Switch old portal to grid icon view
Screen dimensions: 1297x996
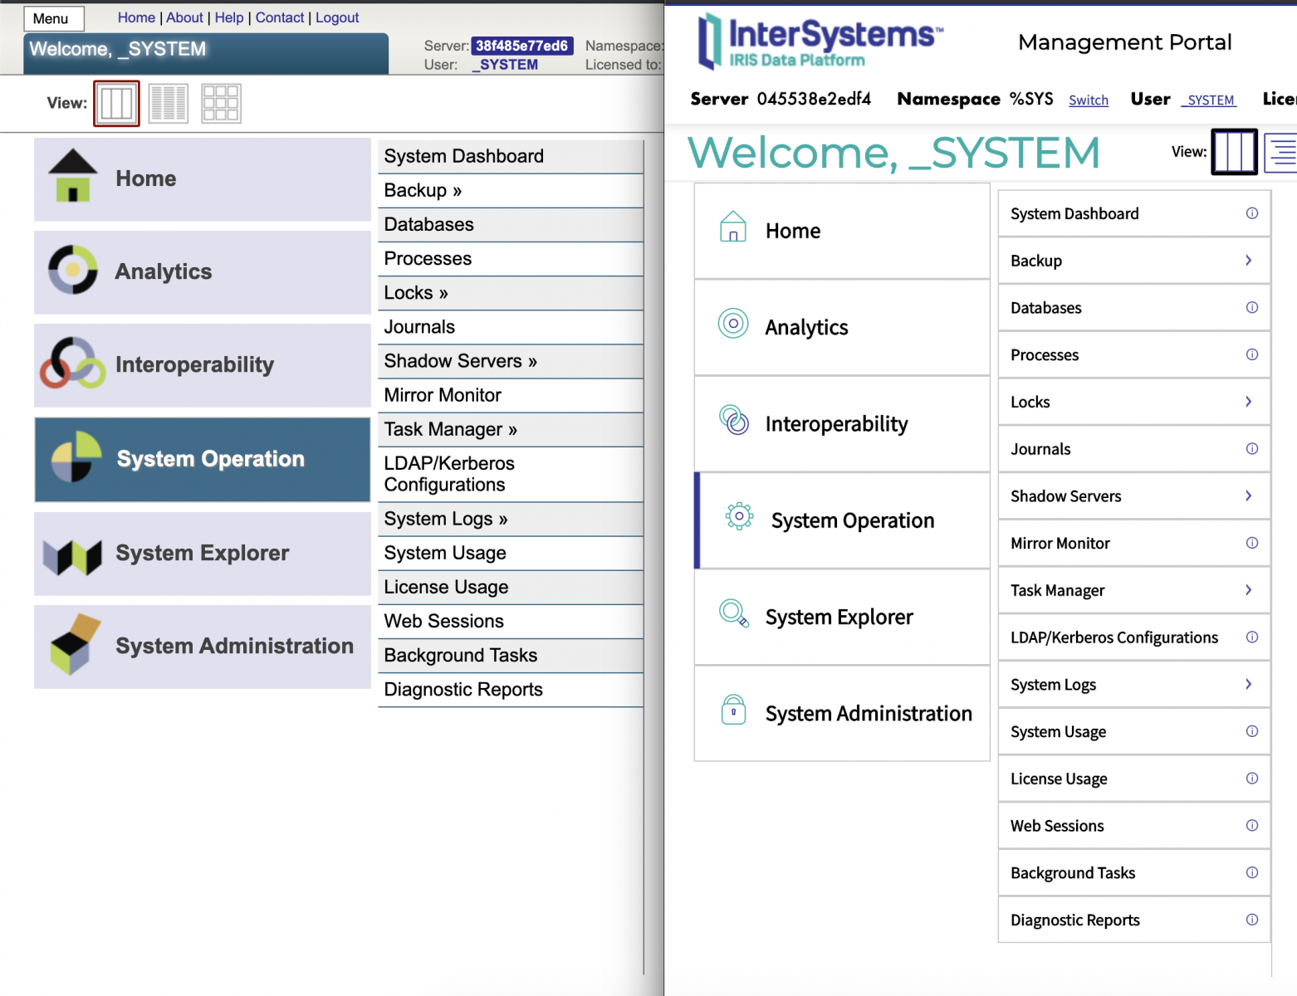221,104
